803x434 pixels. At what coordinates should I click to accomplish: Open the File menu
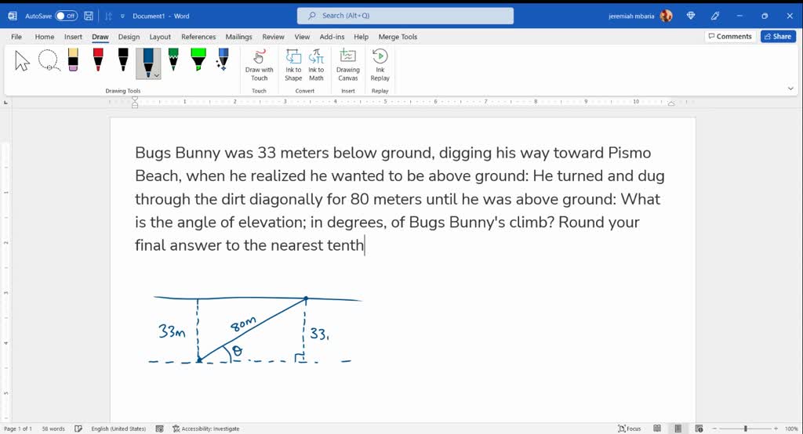pyautogui.click(x=16, y=37)
